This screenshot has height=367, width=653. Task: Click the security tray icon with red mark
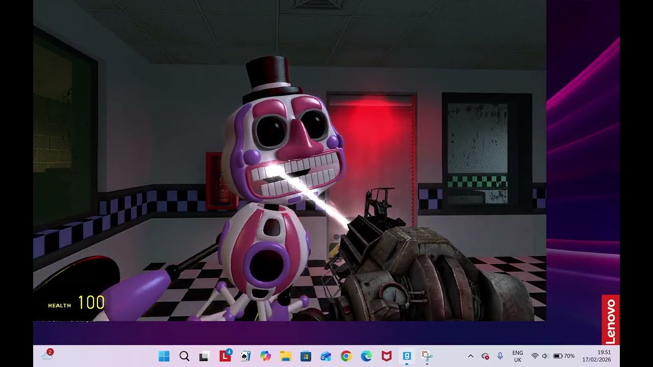pos(485,356)
